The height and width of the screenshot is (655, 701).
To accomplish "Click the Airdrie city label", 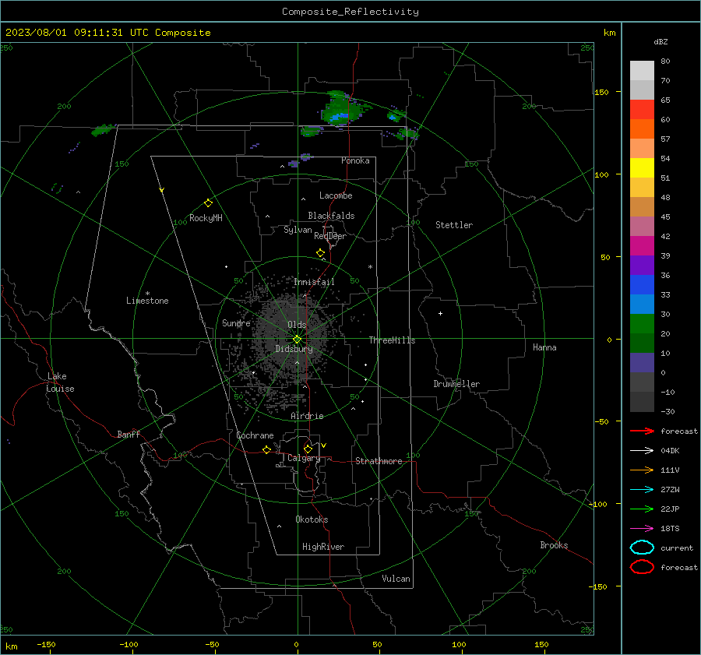I will pyautogui.click(x=307, y=416).
